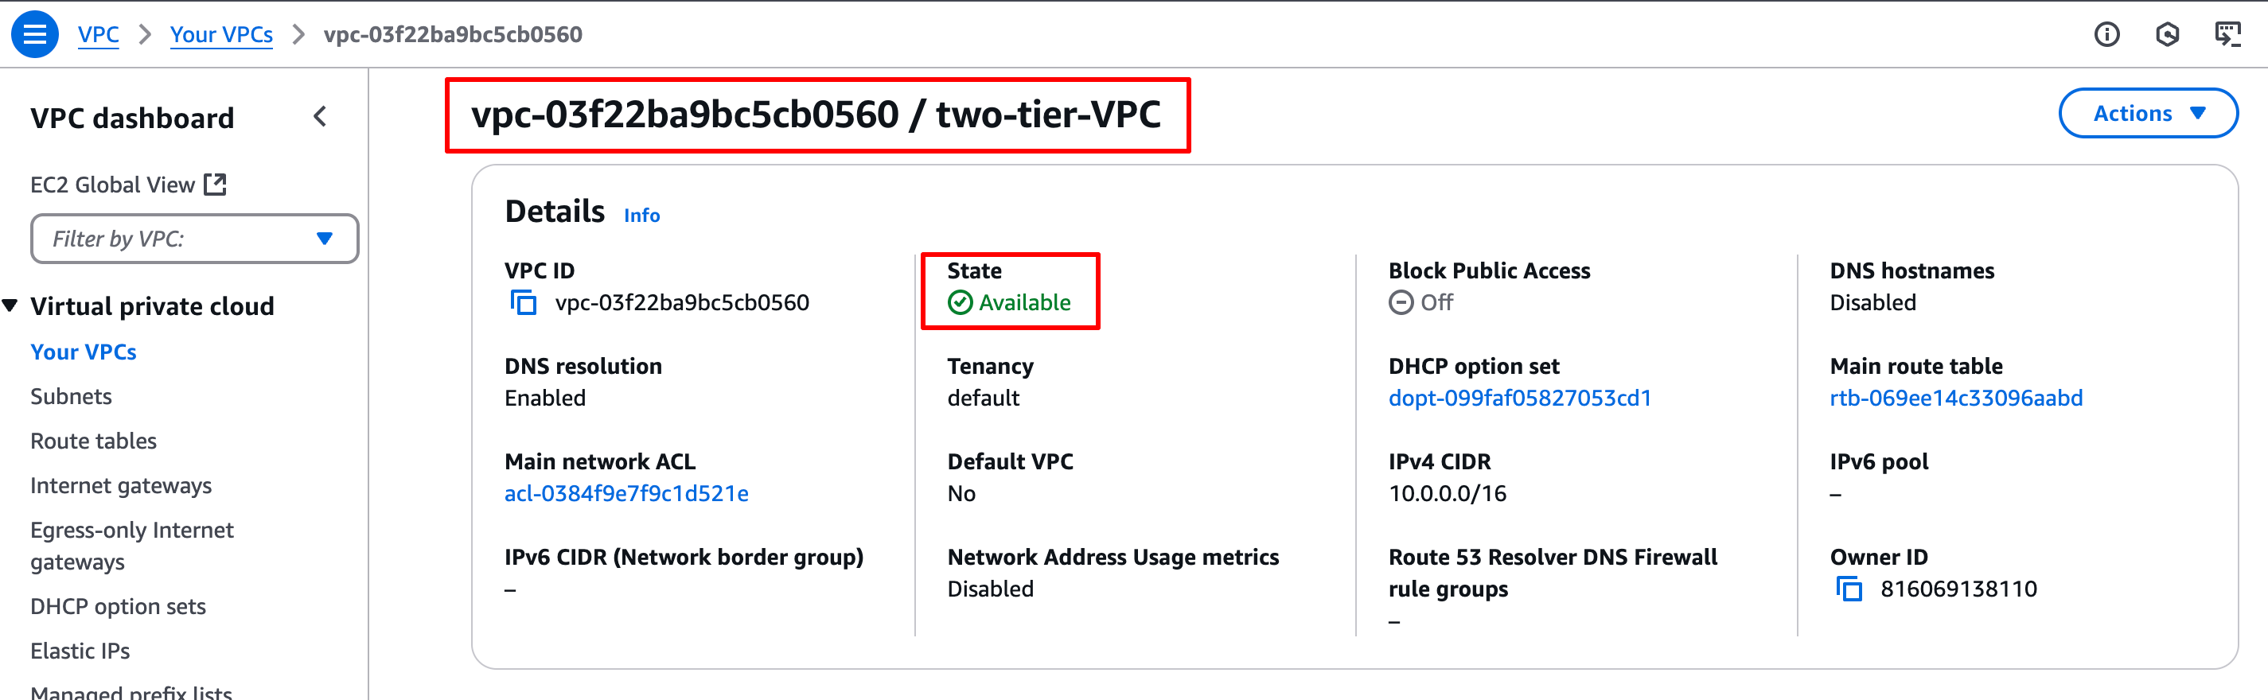Collapse the Virtual private cloud section
2268x700 pixels.
click(10, 305)
